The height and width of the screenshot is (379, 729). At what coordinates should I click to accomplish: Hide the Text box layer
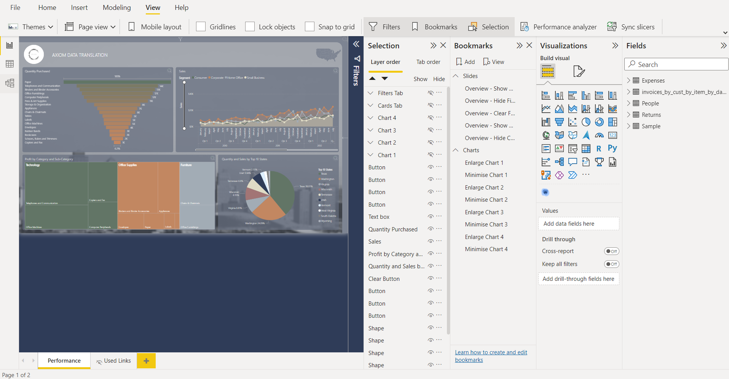[431, 217]
